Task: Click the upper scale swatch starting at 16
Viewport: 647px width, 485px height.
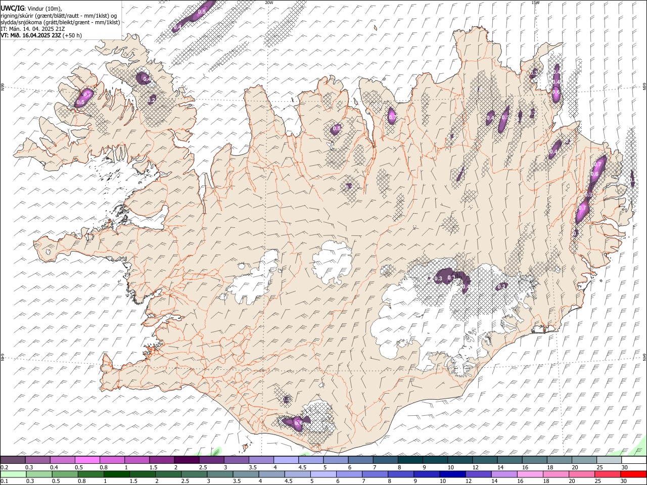Action: [535, 460]
